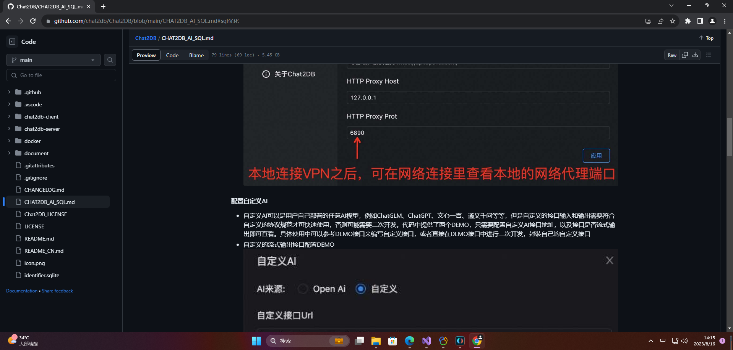
Task: Expand the .github folder chevron
Action: click(x=9, y=92)
